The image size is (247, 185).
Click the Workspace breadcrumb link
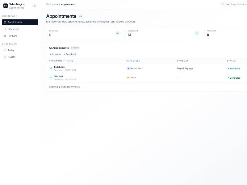click(x=52, y=4)
